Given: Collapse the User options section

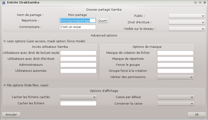Looking at the screenshot, I should coord(5,41).
